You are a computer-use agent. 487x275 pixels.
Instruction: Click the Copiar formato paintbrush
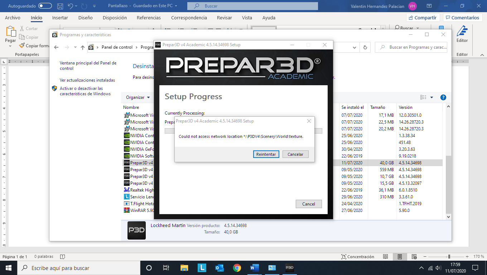[34, 46]
